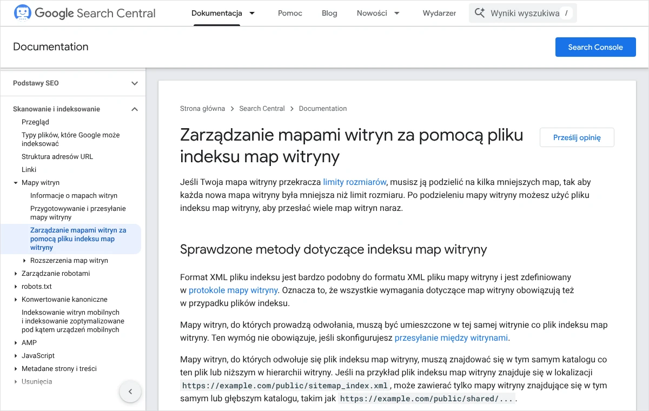Image resolution: width=649 pixels, height=411 pixels.
Task: Expand the Podstawy SEO section chevron
Action: pyautogui.click(x=135, y=83)
